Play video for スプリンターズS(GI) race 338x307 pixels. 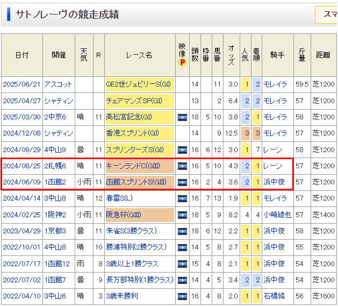pyautogui.click(x=182, y=150)
